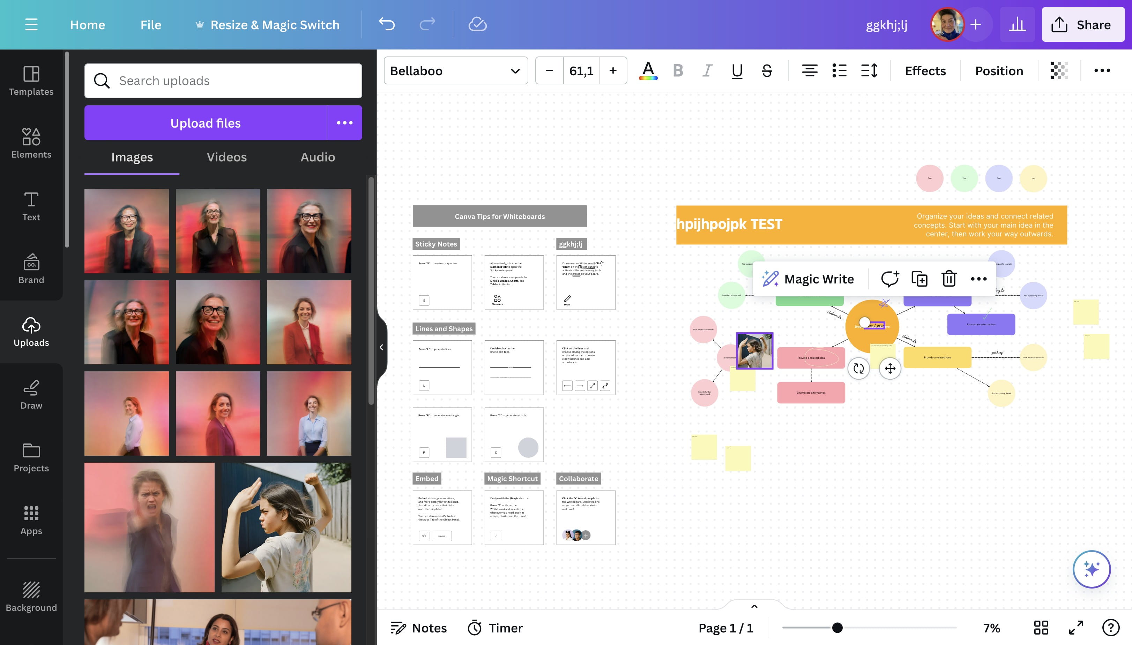The height and width of the screenshot is (645, 1132).
Task: Open the Timer tool
Action: point(495,628)
